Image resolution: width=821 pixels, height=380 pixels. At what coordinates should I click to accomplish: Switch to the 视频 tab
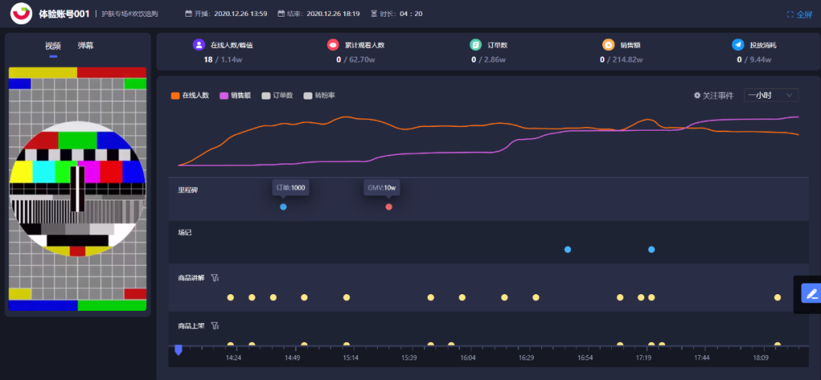[53, 46]
